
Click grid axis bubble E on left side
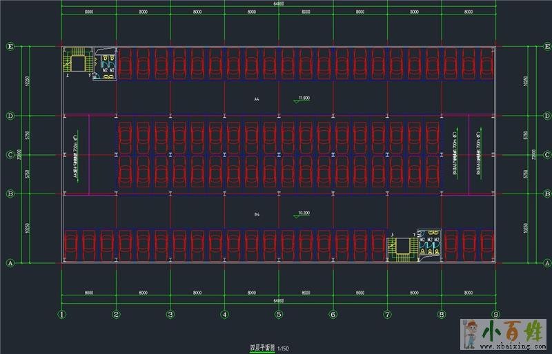(x=10, y=46)
